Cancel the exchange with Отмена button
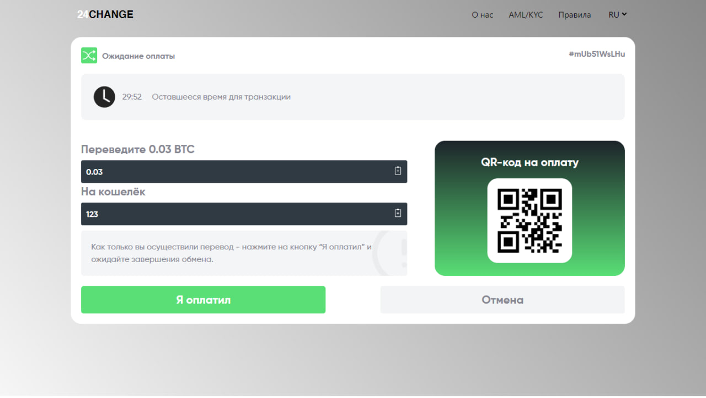706x398 pixels. point(502,300)
